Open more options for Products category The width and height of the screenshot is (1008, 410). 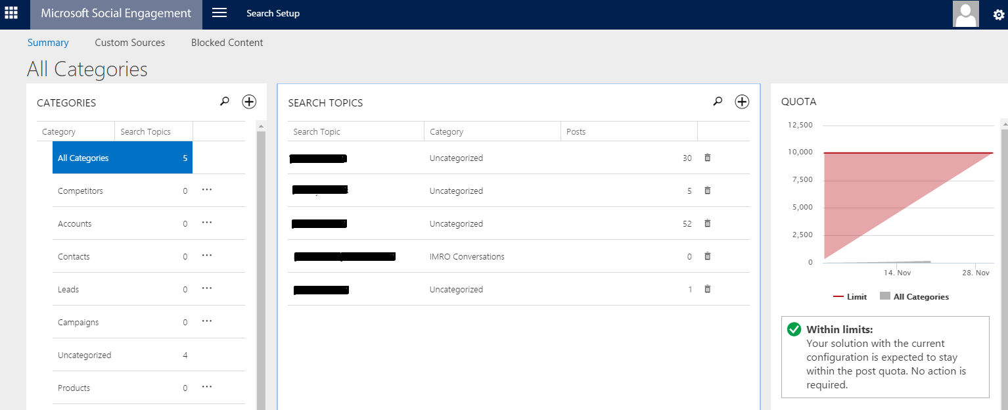207,387
